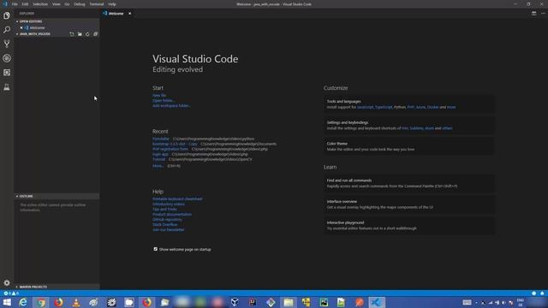Click Add workspace folder link
Image resolution: width=548 pixels, height=308 pixels.
pyautogui.click(x=171, y=106)
